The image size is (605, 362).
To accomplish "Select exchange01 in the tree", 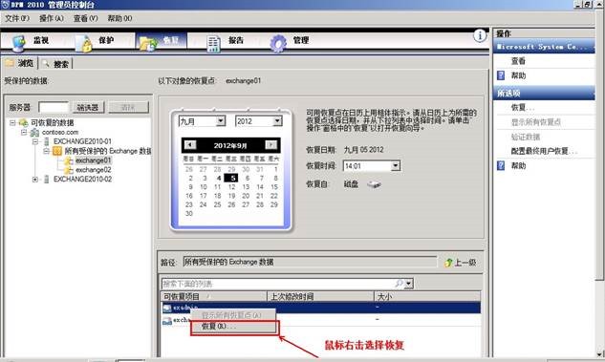I will 94,160.
